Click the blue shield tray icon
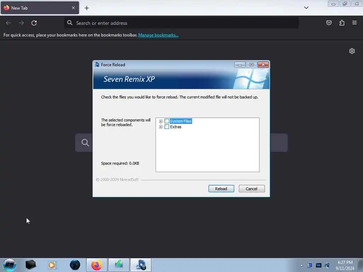The height and width of the screenshot is (272, 363). click(x=310, y=265)
